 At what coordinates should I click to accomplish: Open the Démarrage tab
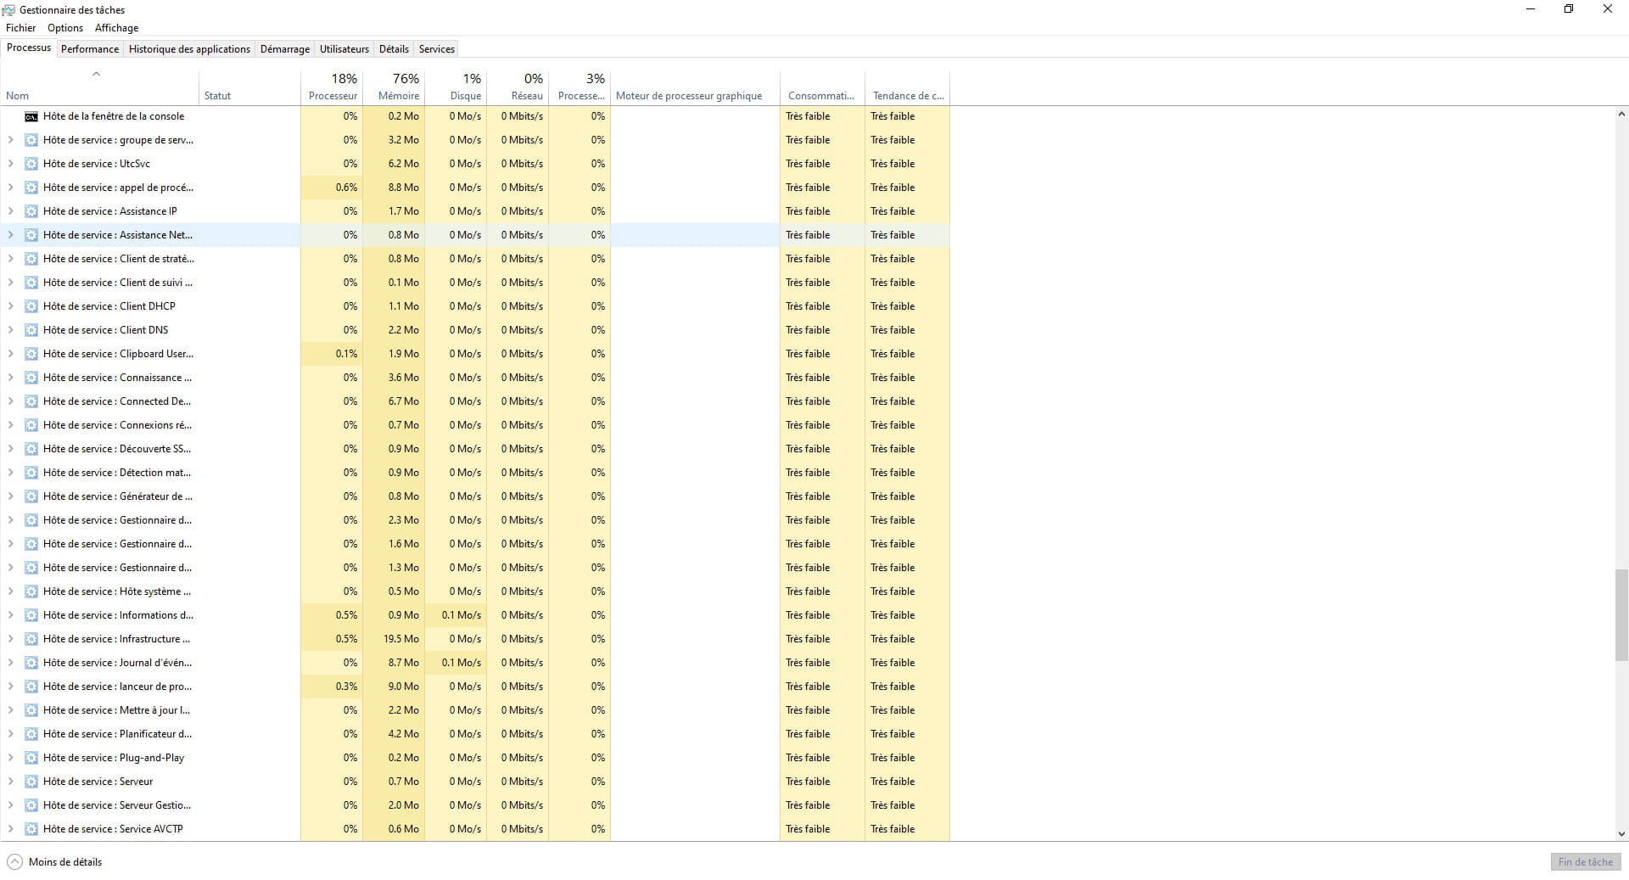pyautogui.click(x=284, y=49)
